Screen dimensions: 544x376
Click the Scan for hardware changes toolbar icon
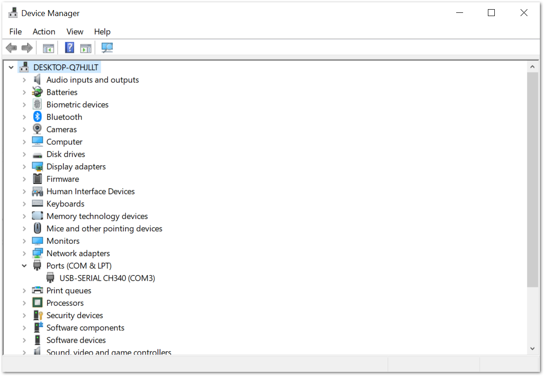point(107,48)
